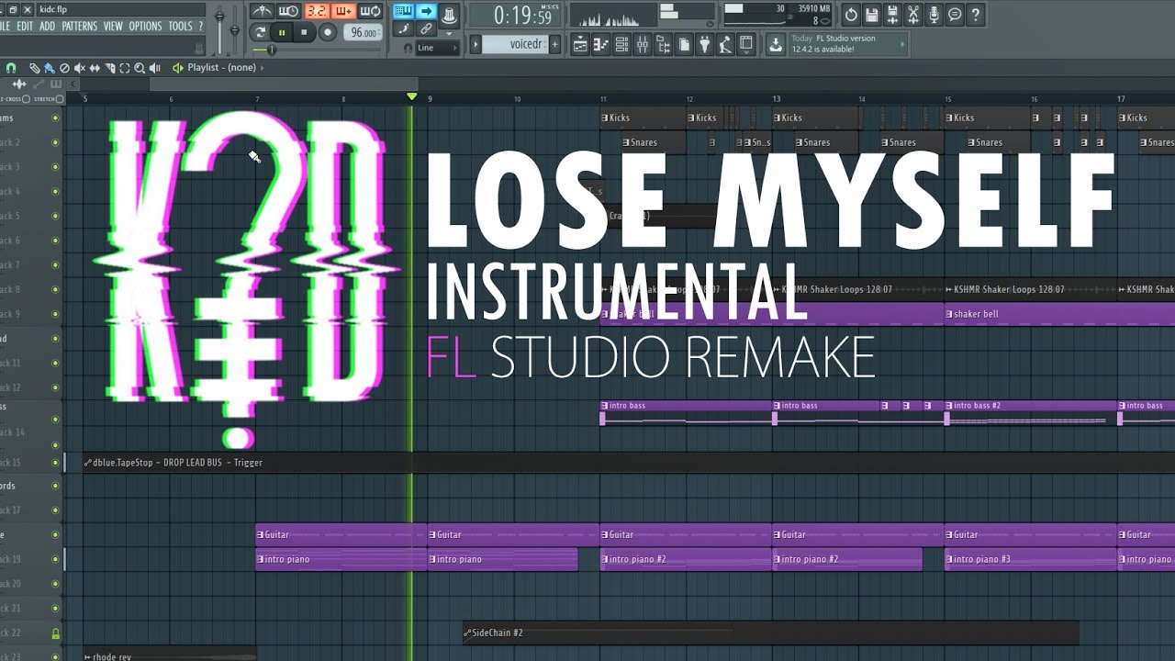Viewport: 1175px width, 661px height.
Task: Open the VIEW menu
Action: [113, 27]
